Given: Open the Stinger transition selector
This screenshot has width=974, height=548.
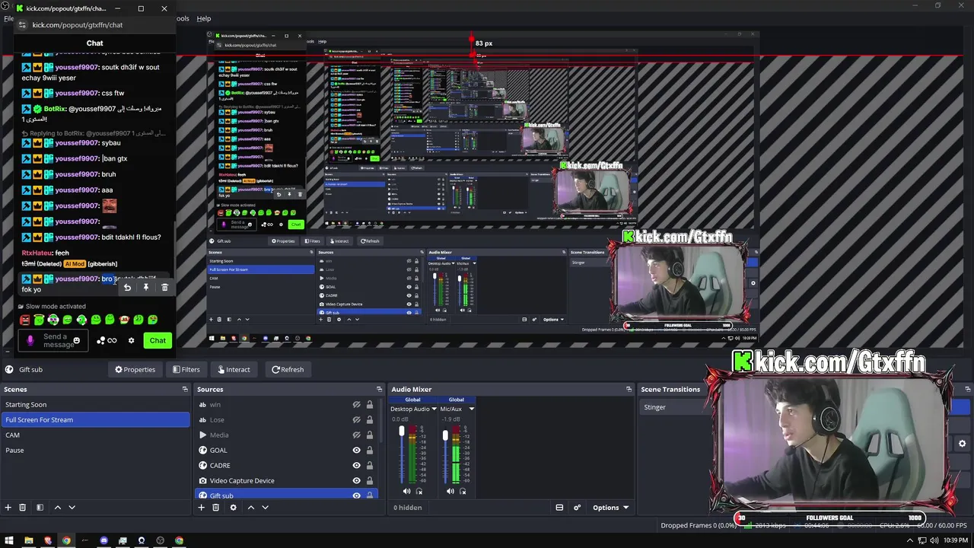Looking at the screenshot, I should pos(673,407).
